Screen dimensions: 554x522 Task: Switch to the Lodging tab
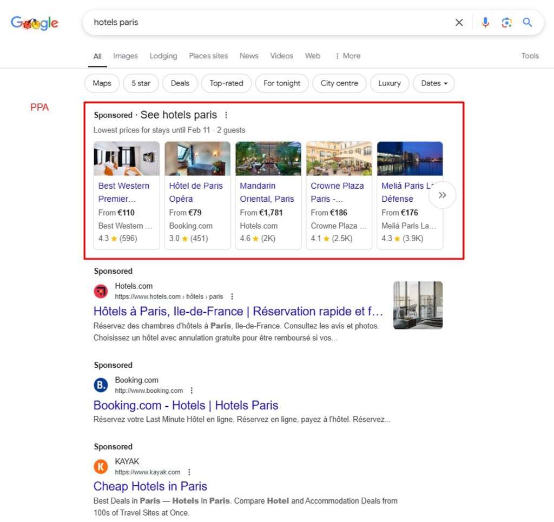click(x=163, y=56)
